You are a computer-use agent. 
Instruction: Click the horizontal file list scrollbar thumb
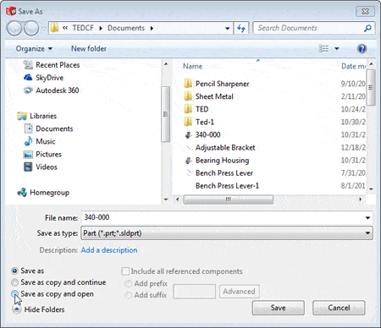click(228, 200)
